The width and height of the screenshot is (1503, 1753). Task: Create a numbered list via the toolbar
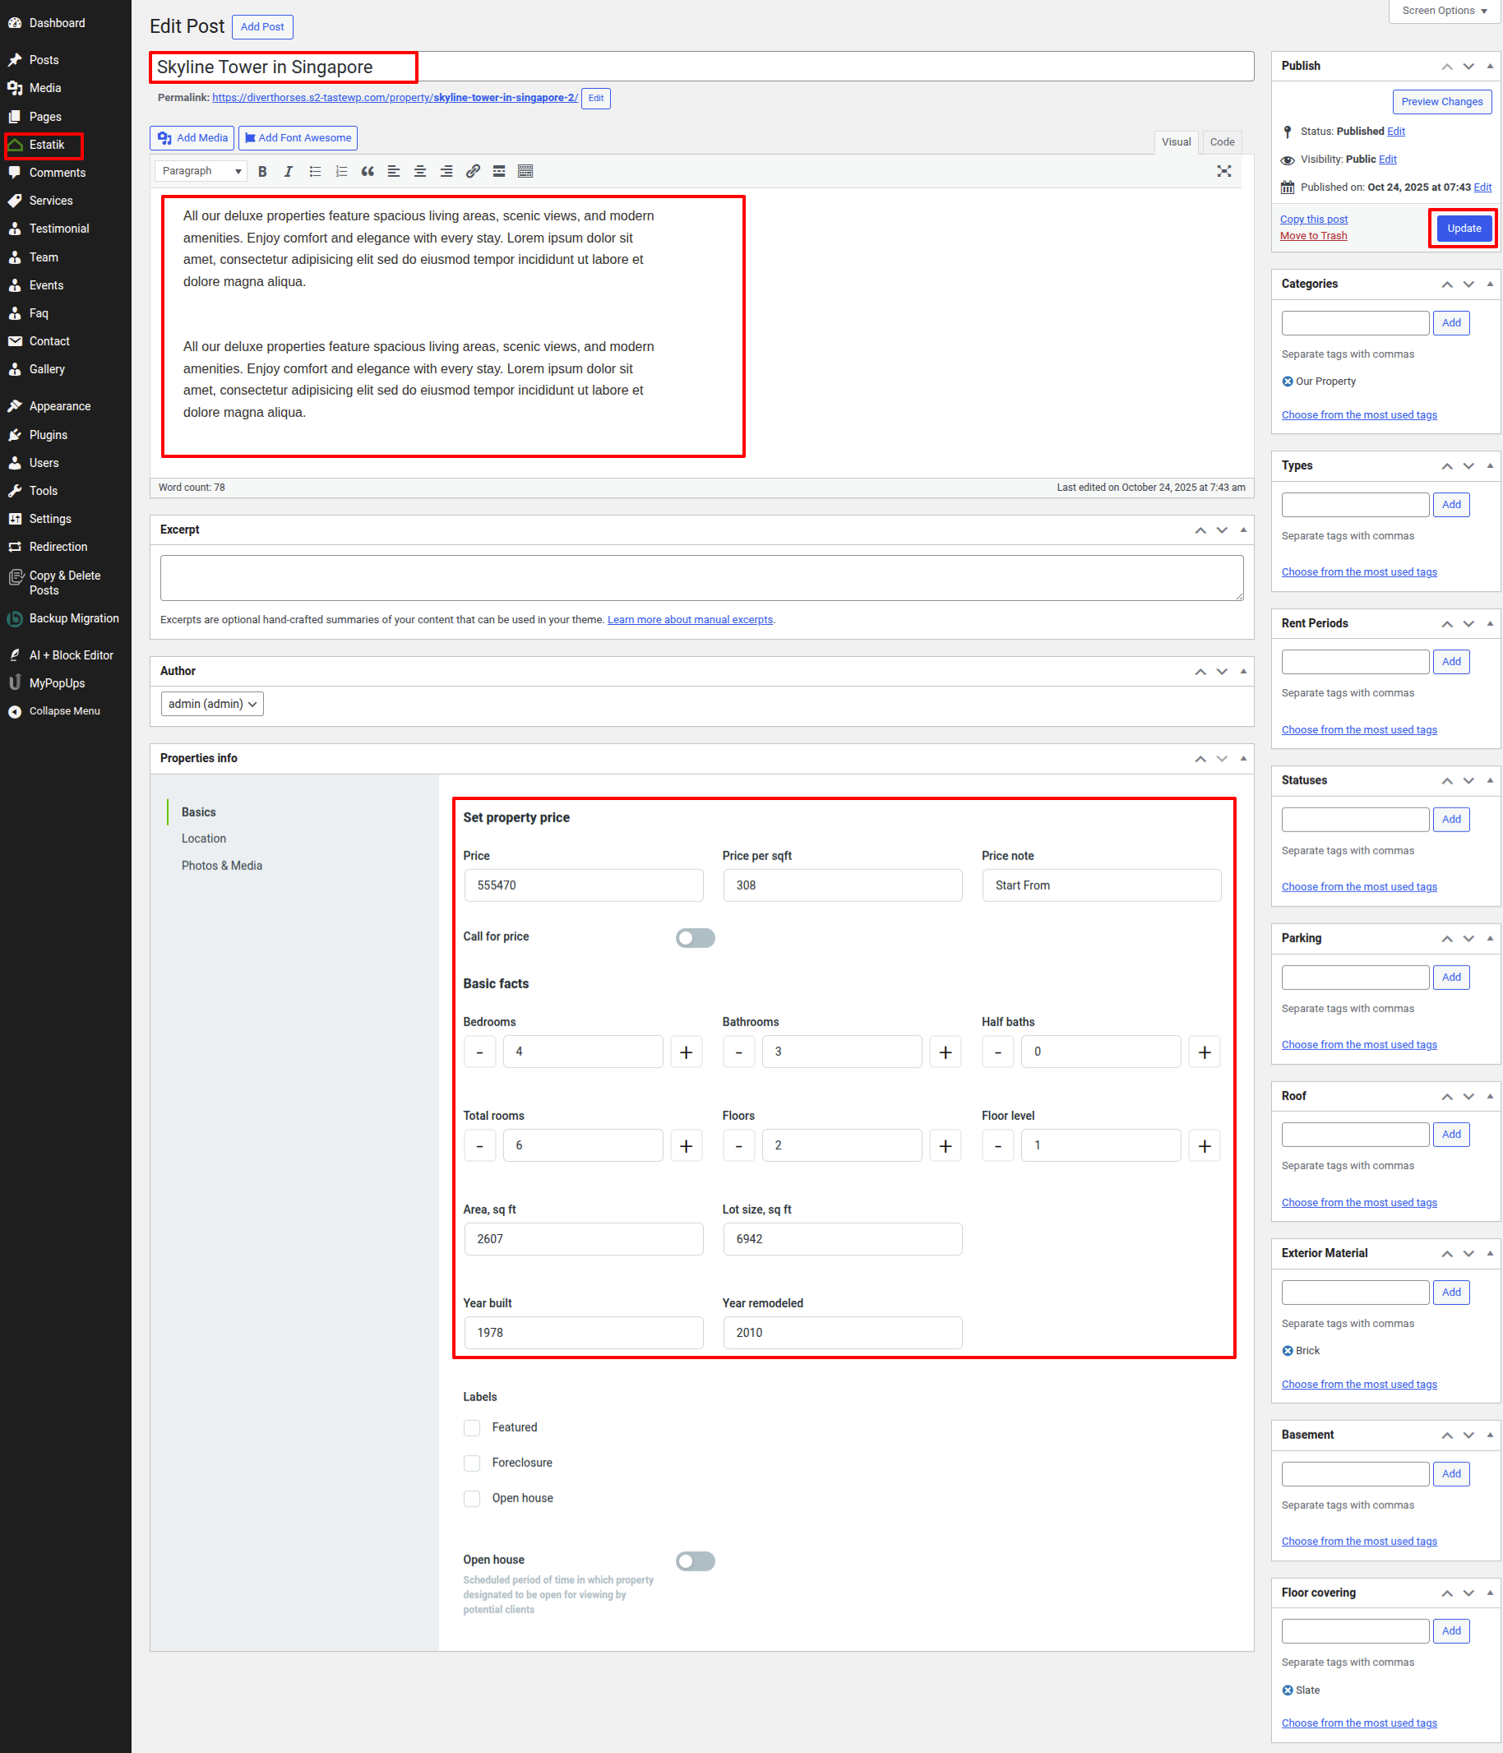pyautogui.click(x=341, y=171)
